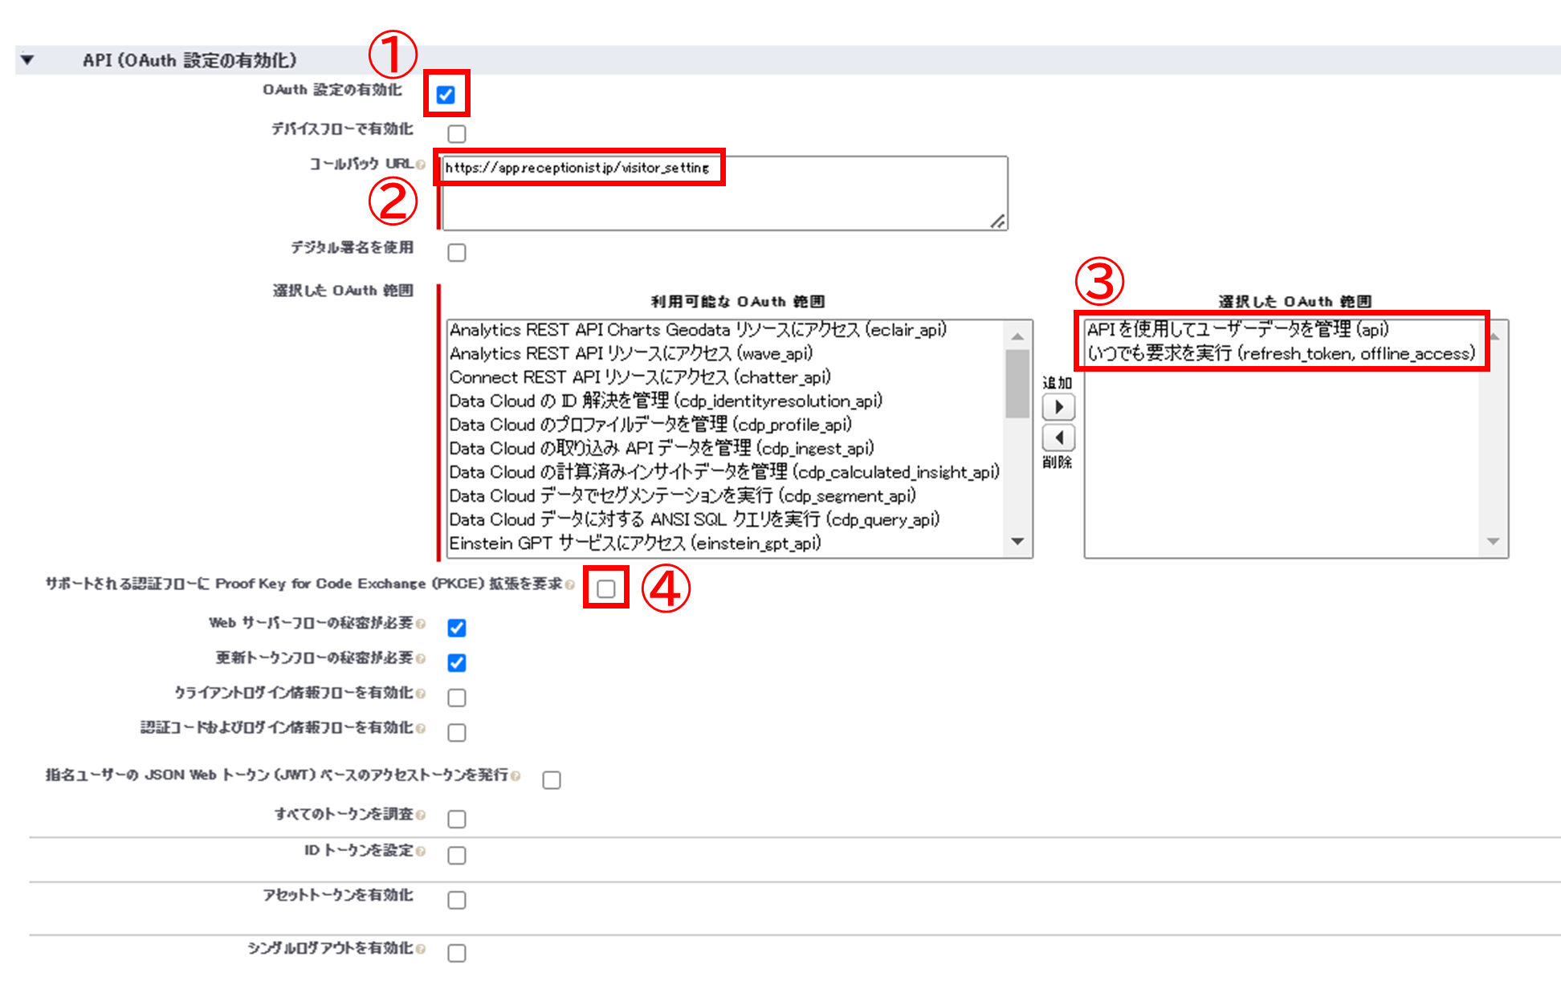The height and width of the screenshot is (993, 1561).
Task: Open help icon beside 更新トークンフローの秘密が必要
Action: click(x=421, y=658)
